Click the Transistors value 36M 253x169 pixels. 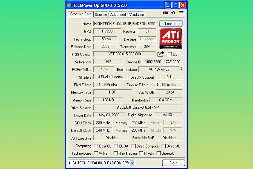(x=147, y=46)
